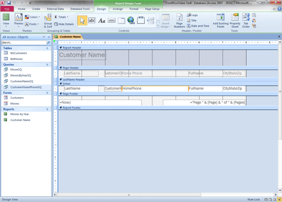Collapse the Reports group
The width and height of the screenshot is (282, 202).
(x=47, y=109)
